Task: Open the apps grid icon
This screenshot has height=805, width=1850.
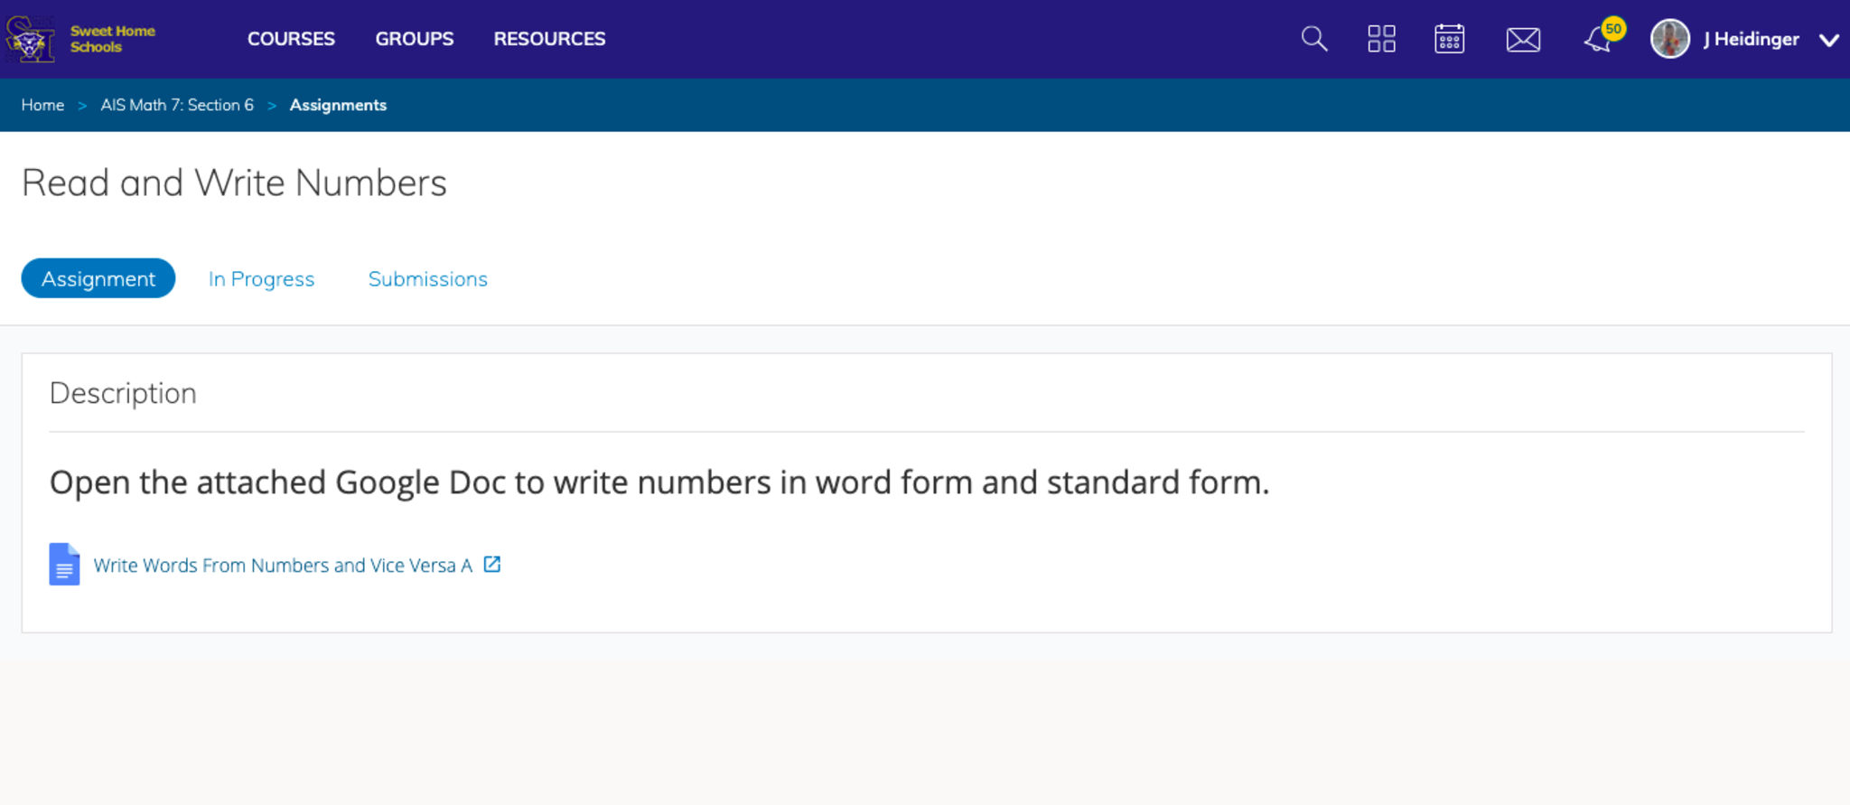Action: point(1381,39)
